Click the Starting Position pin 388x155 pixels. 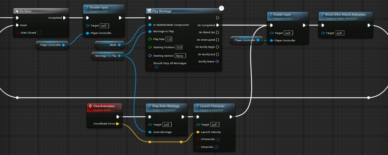pos(150,47)
